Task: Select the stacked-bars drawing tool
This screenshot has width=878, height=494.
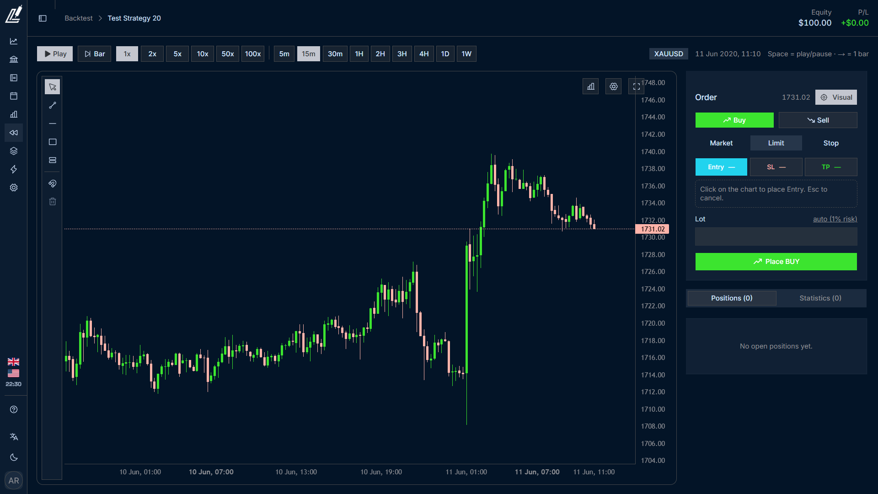Action: tap(53, 160)
